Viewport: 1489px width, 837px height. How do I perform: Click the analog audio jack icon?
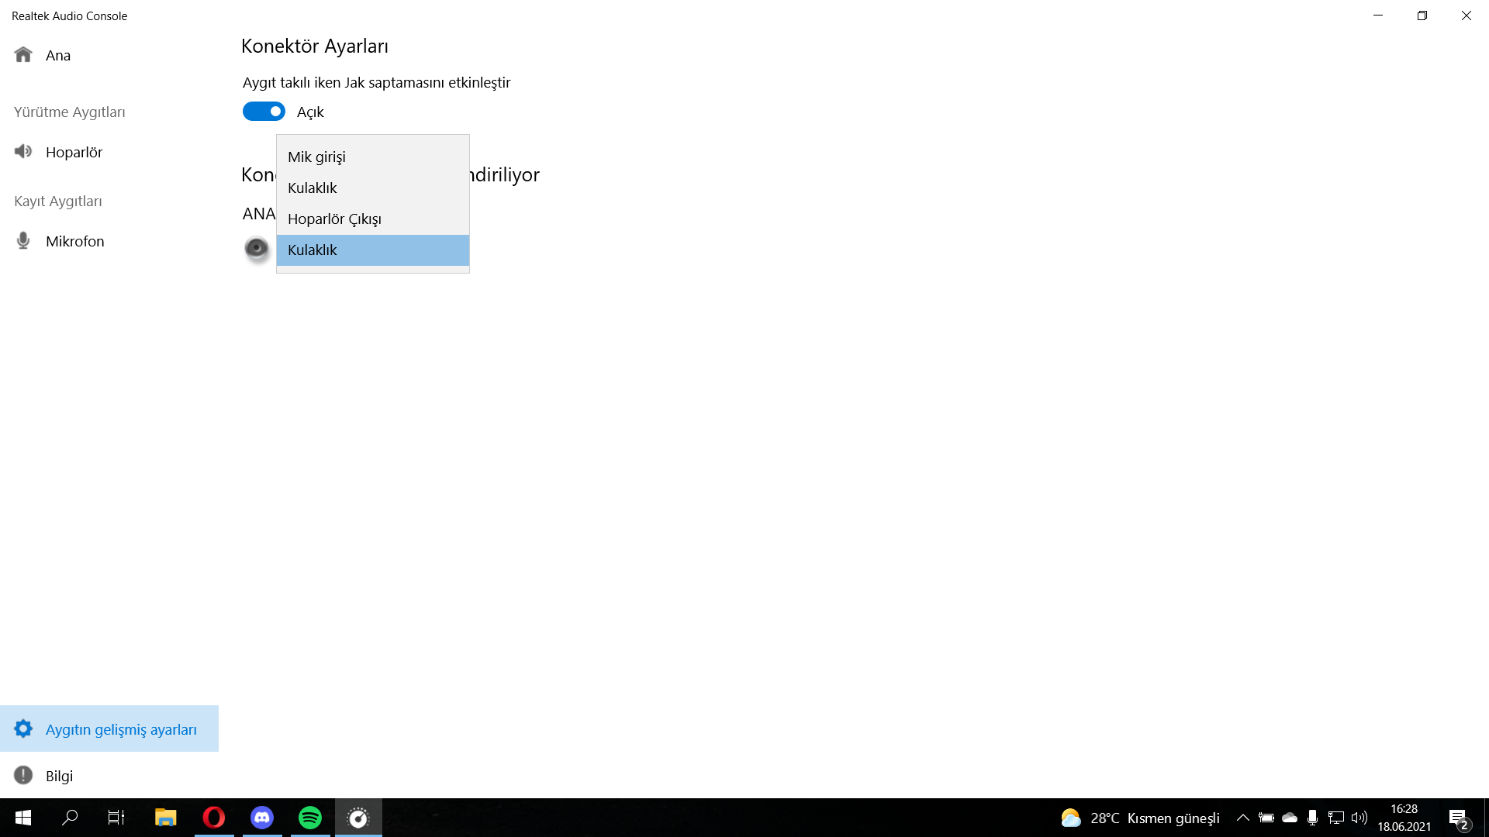(257, 248)
